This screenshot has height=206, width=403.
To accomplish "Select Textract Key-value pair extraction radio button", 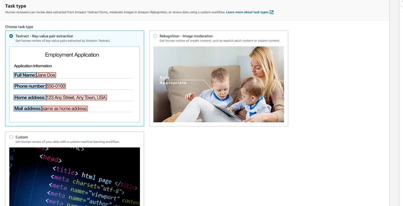I will pos(11,36).
